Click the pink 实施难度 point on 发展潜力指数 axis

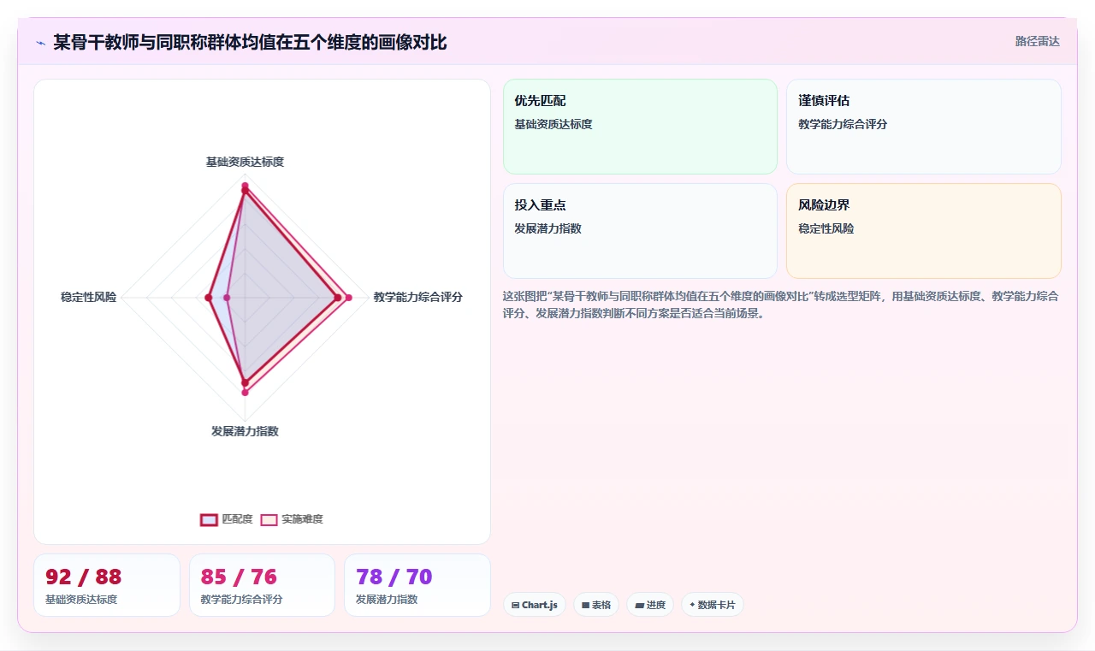245,392
